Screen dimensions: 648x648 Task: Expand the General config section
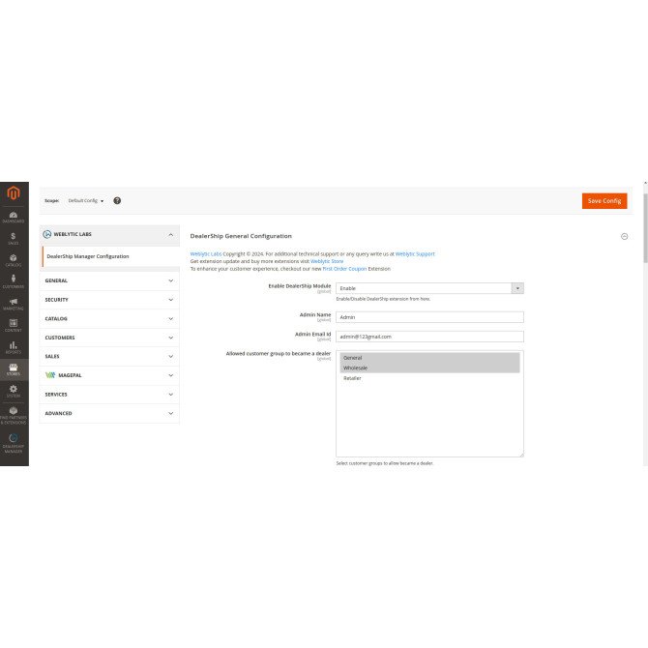click(109, 280)
